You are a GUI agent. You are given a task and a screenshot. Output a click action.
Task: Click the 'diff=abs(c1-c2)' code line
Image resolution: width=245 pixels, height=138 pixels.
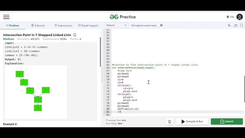pos(128,109)
